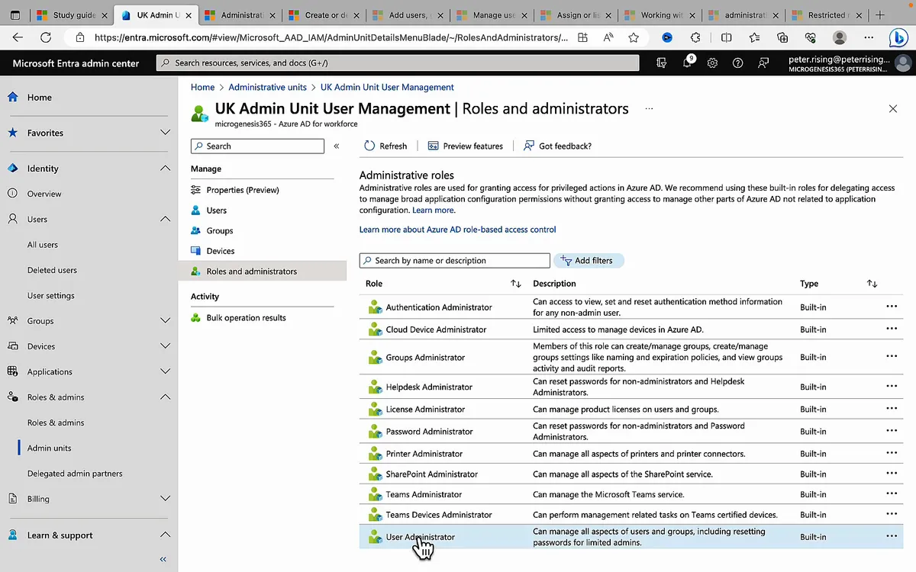Sort by the Type column arrows

(872, 284)
